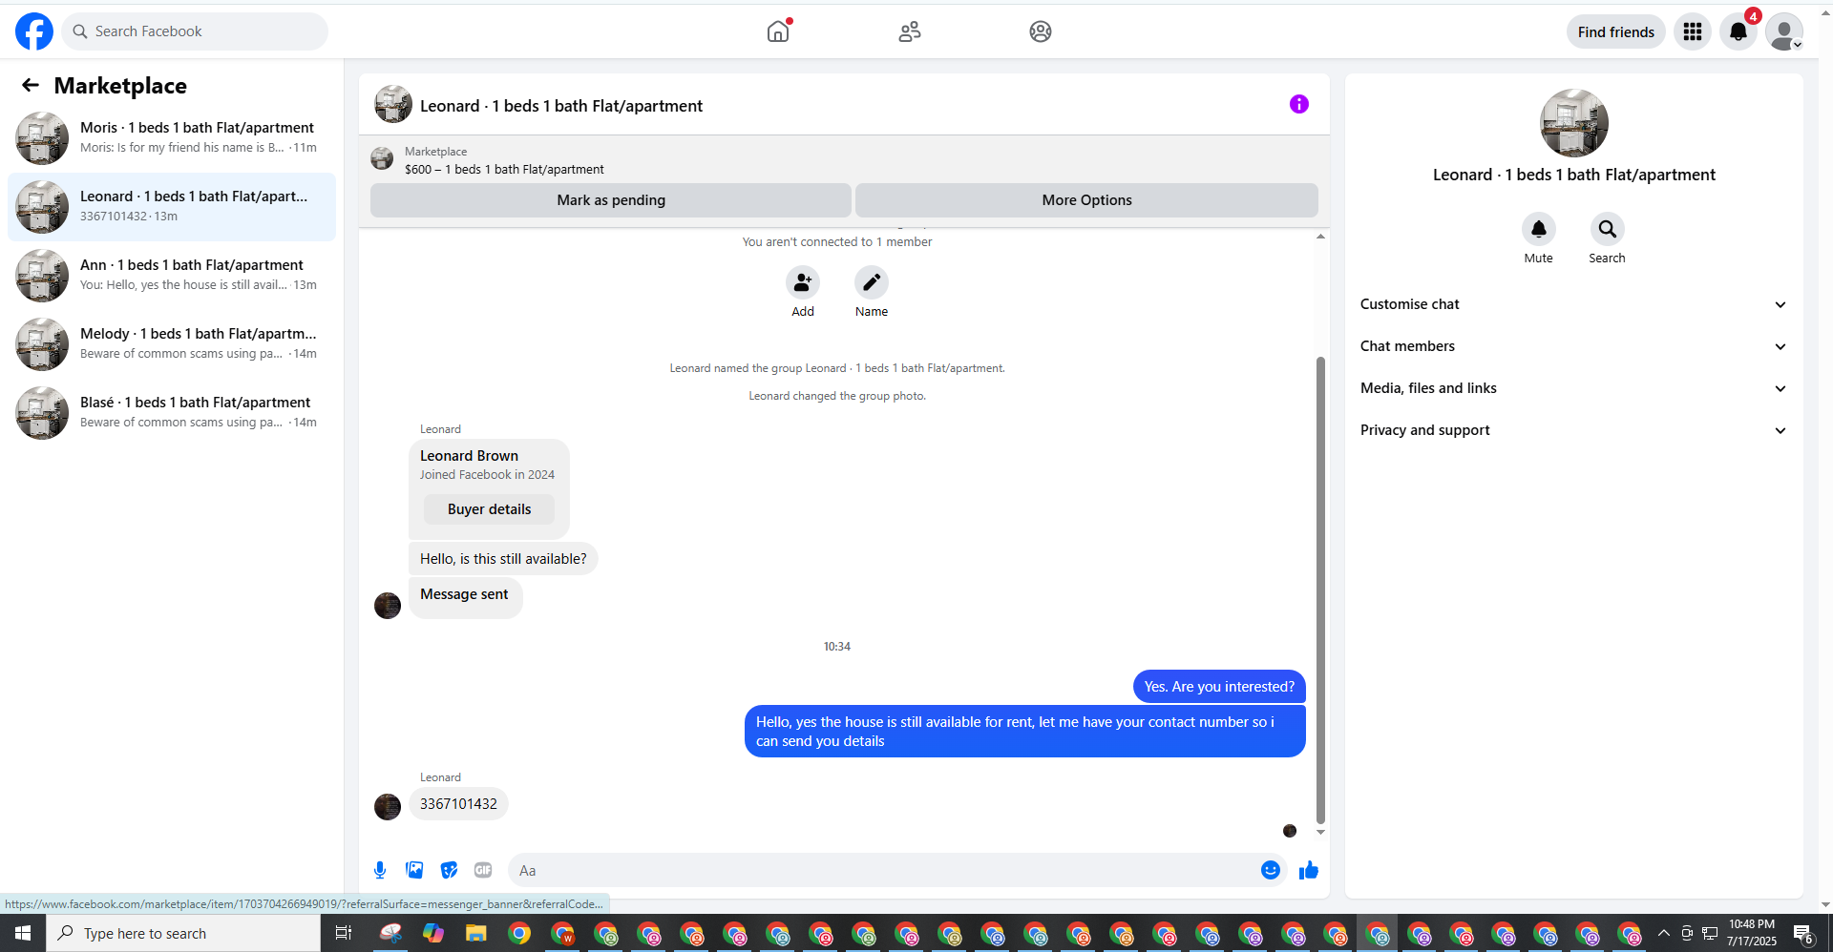
Task: Start a voice clip with the microphone icon
Action: tap(380, 870)
